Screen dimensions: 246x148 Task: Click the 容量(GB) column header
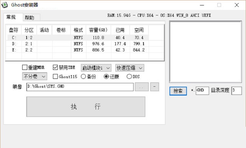pyautogui.click(x=98, y=30)
